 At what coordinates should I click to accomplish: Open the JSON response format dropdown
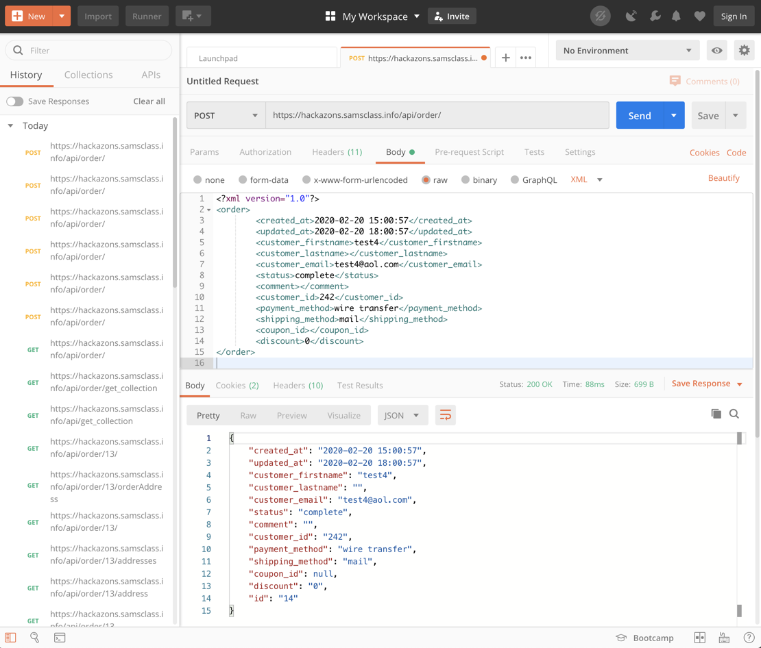pos(402,415)
